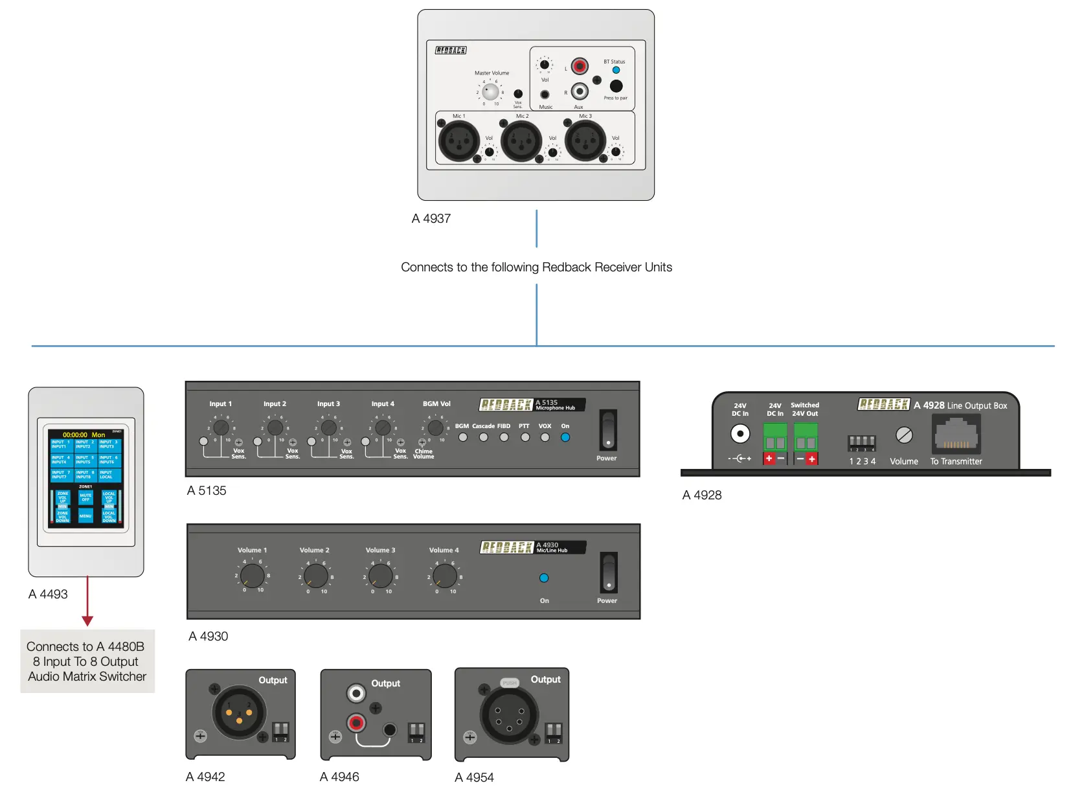Tap ZONE VOL DOWN on the touchscreen
Image resolution: width=1073 pixels, height=807 pixels.
click(x=63, y=516)
